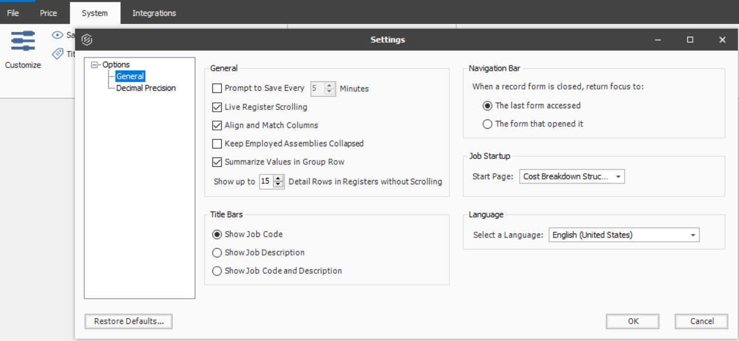Confirm settings with the OK button
The width and height of the screenshot is (739, 341).
pos(632,321)
